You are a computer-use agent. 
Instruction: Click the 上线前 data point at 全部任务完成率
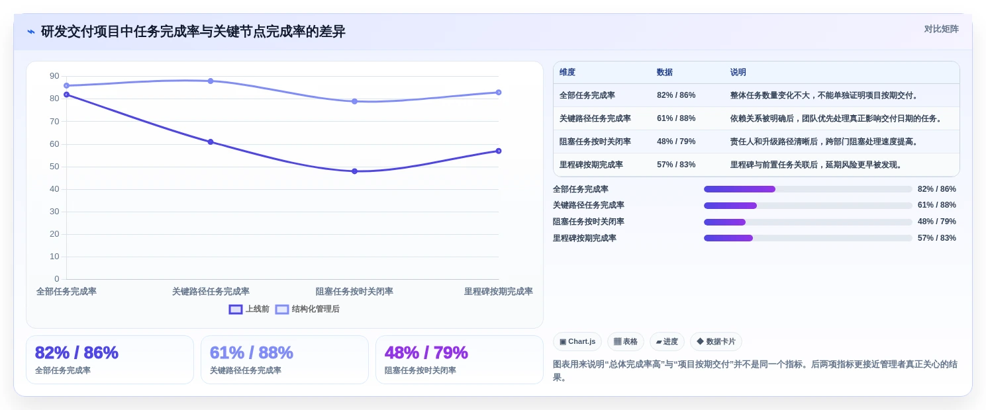(66, 95)
